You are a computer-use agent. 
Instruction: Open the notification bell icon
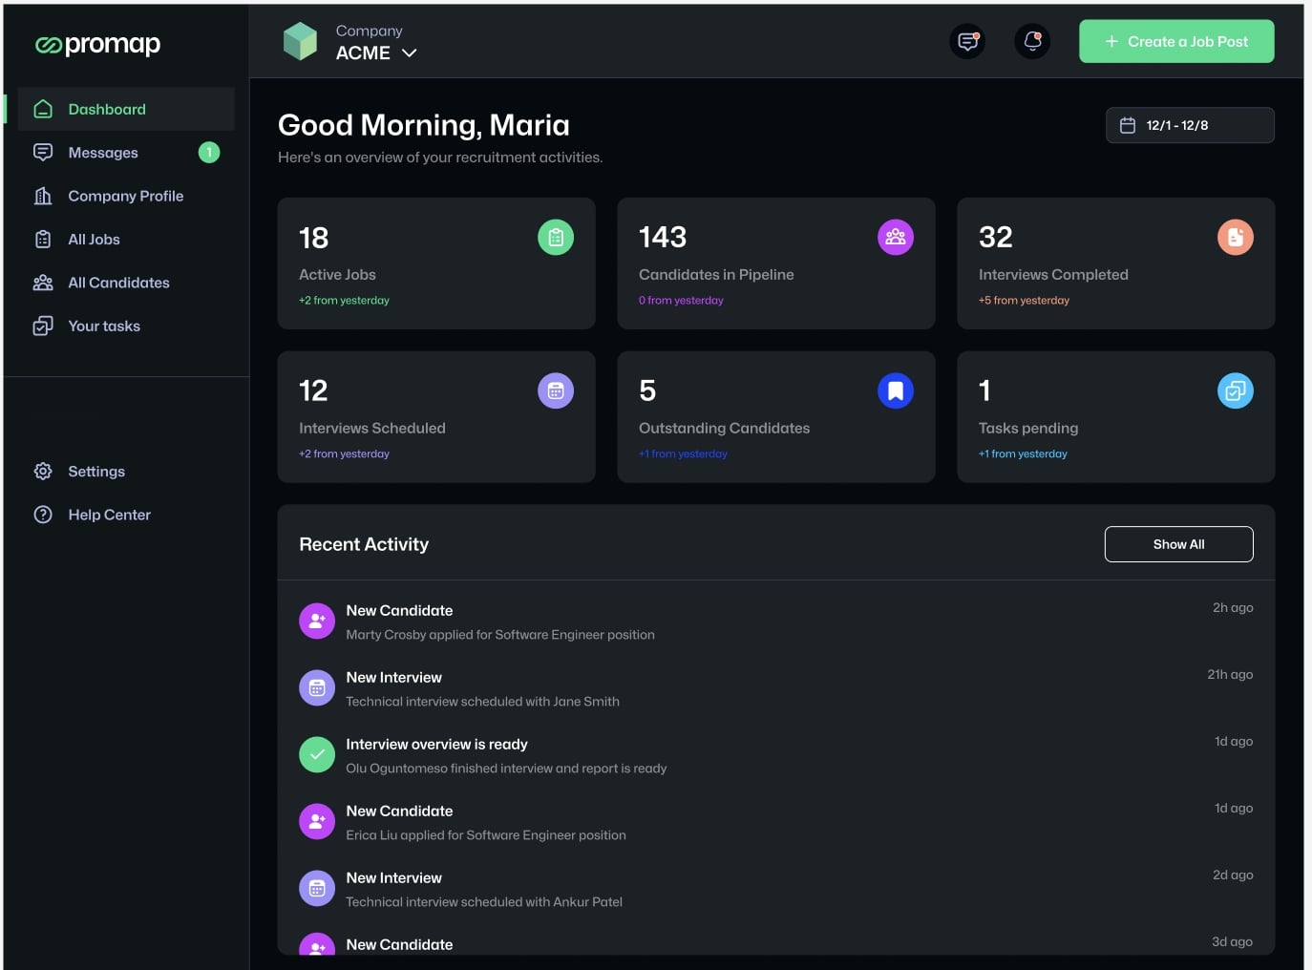click(1031, 41)
